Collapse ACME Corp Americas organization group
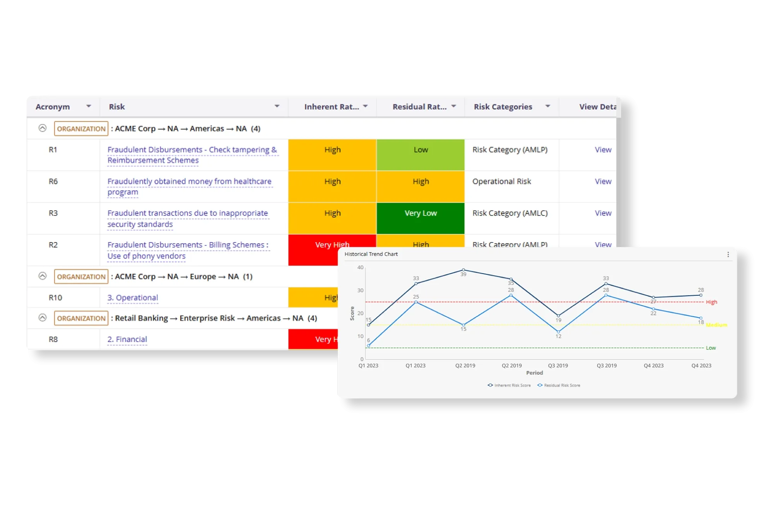 pyautogui.click(x=43, y=128)
